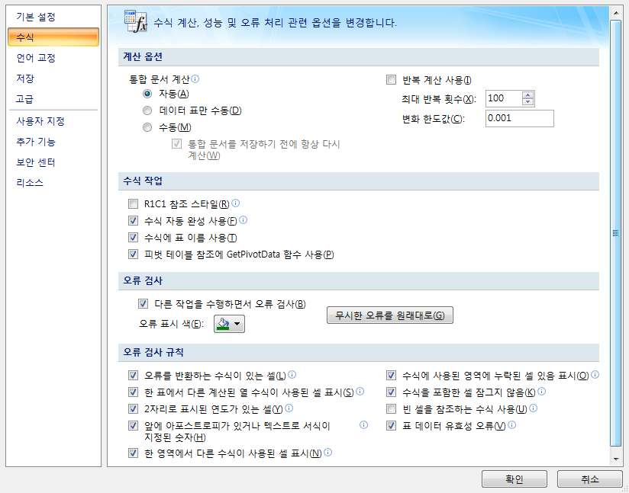Viewport: 629px width, 493px height.
Task: Click info icon next to 통합 문서 계산
Action: pos(195,78)
